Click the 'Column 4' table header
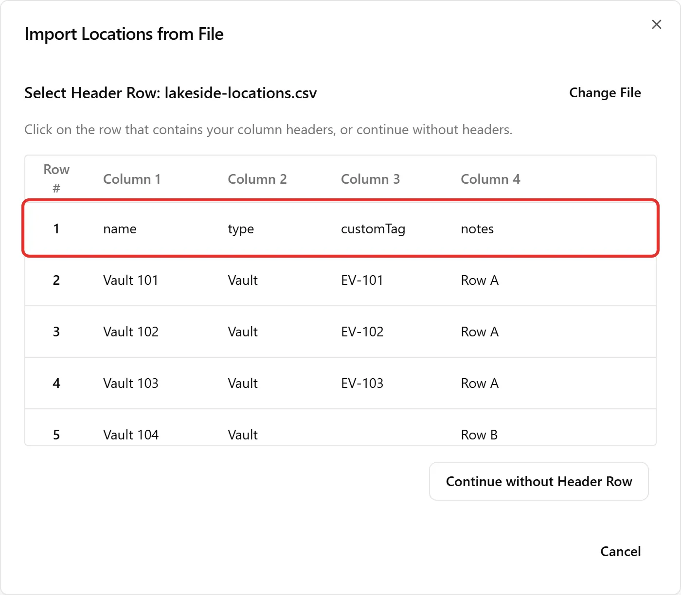 [x=490, y=179]
